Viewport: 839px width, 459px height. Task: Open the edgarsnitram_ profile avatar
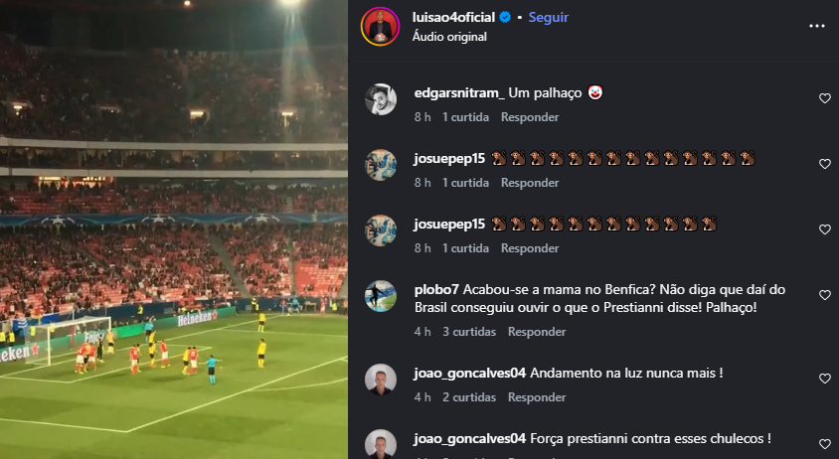click(x=381, y=99)
